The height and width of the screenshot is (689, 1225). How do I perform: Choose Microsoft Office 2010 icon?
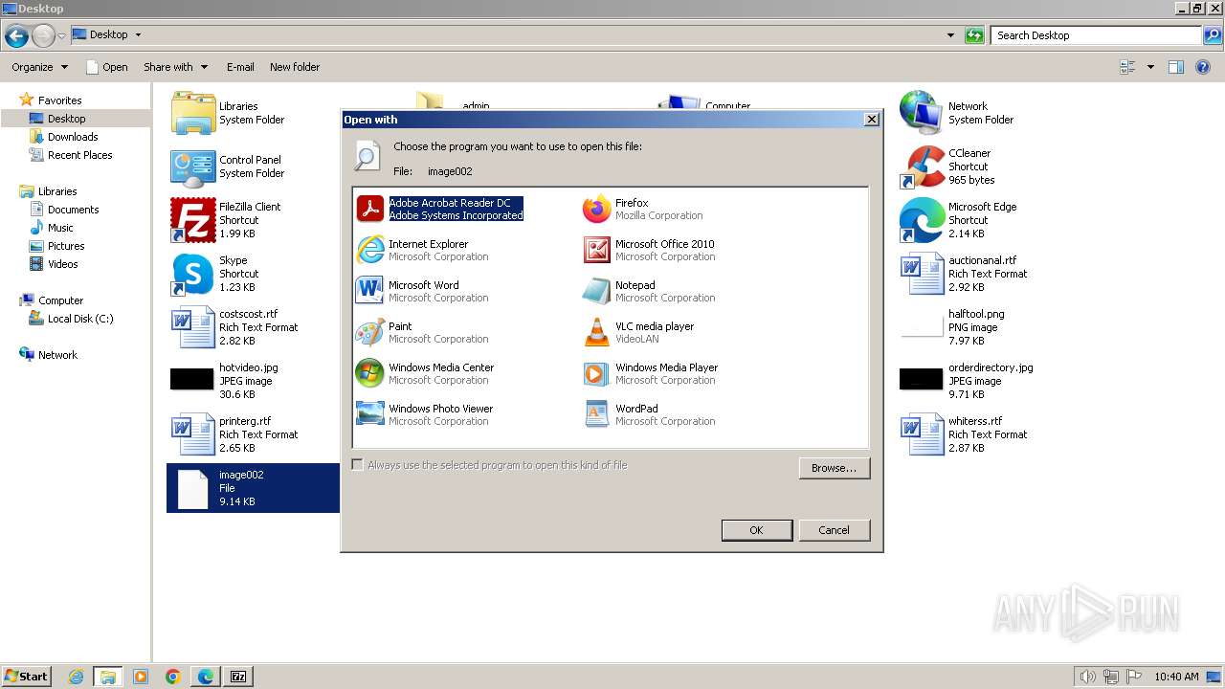597,250
